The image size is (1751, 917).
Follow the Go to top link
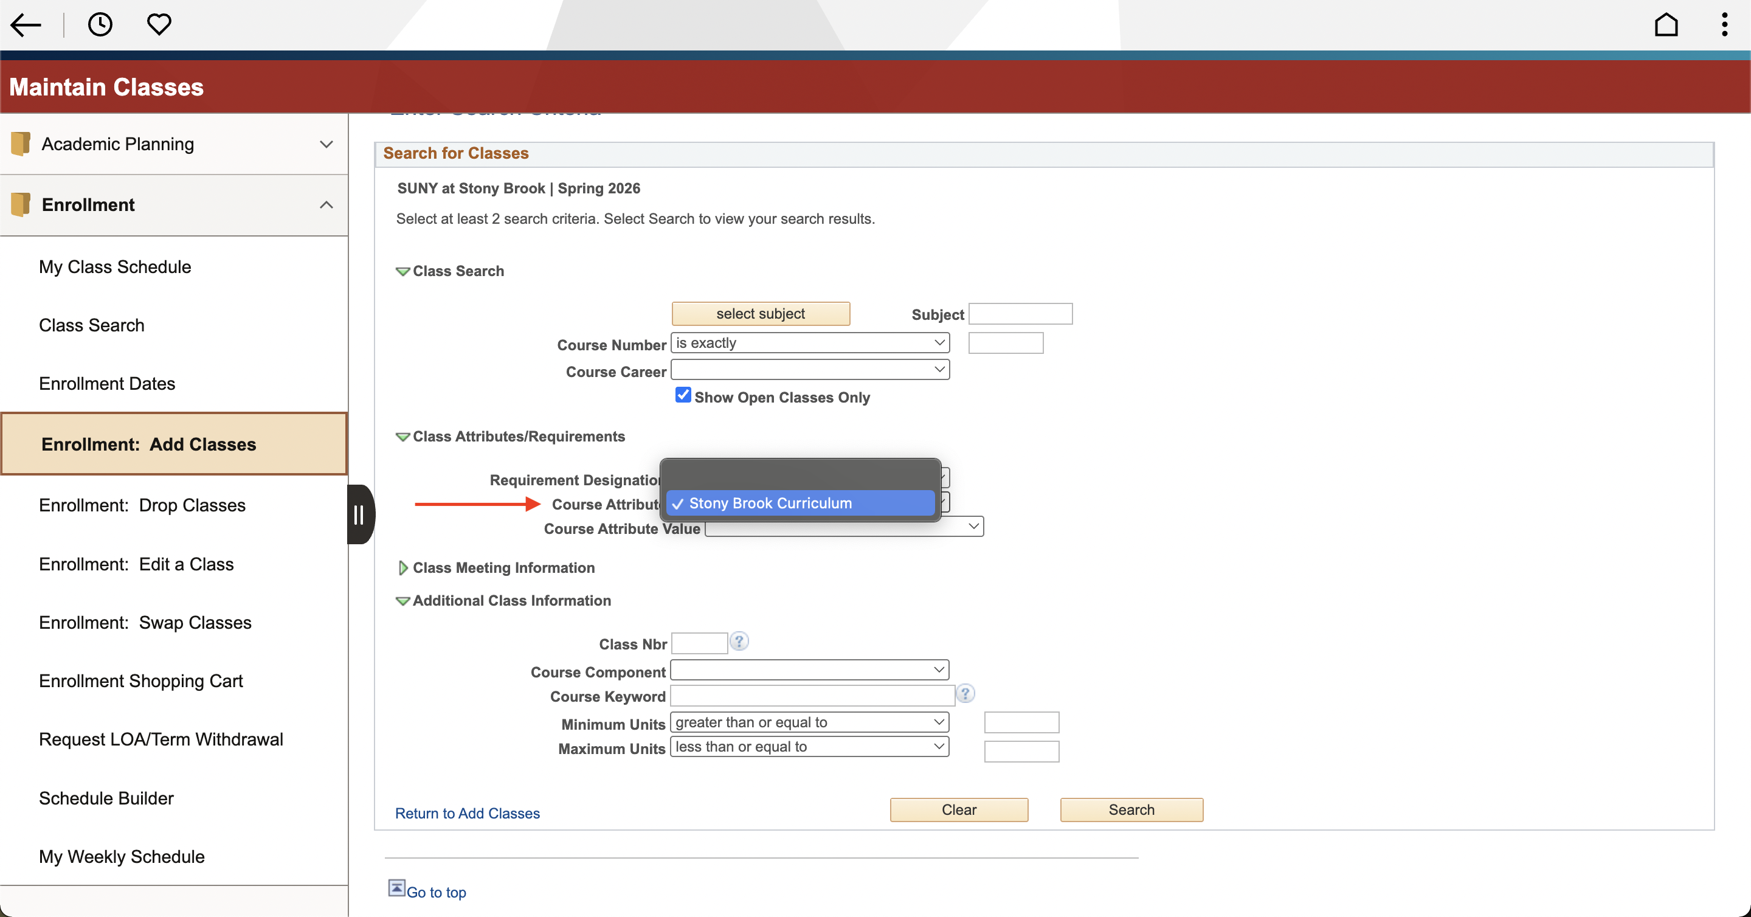pos(437,893)
